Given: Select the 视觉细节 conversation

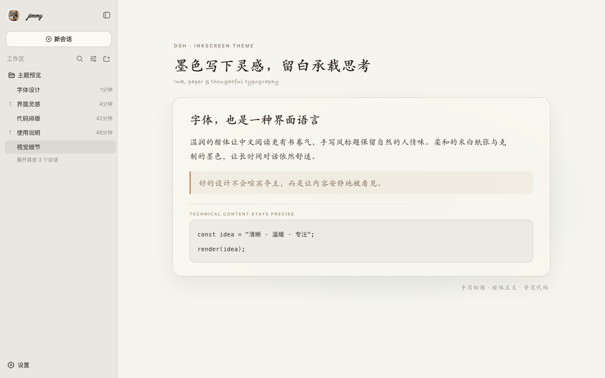Looking at the screenshot, I should 60,147.
